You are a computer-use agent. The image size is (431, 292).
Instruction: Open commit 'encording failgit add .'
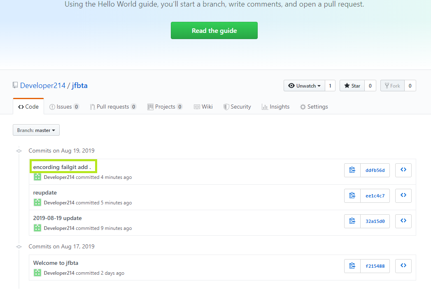[62, 167]
